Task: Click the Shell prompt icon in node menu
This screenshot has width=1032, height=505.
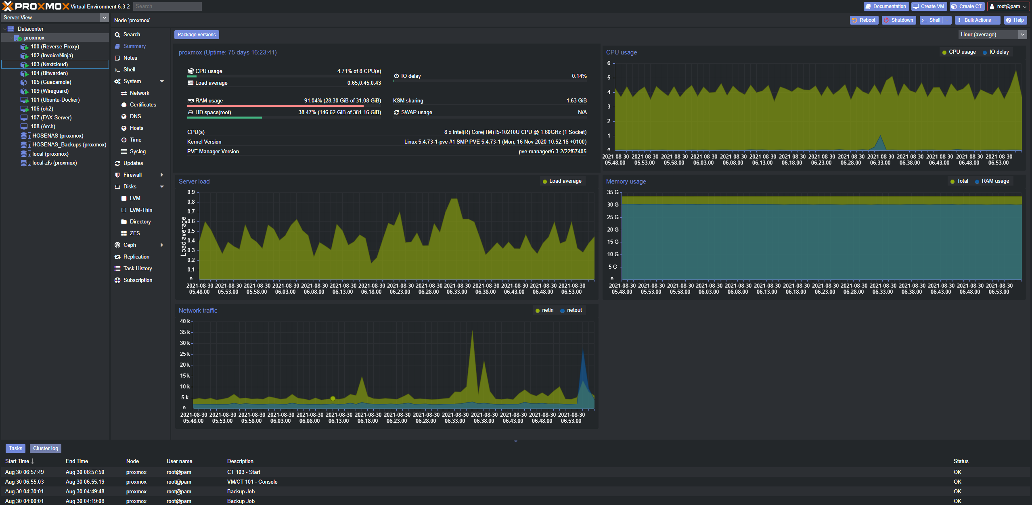Action: 117,70
